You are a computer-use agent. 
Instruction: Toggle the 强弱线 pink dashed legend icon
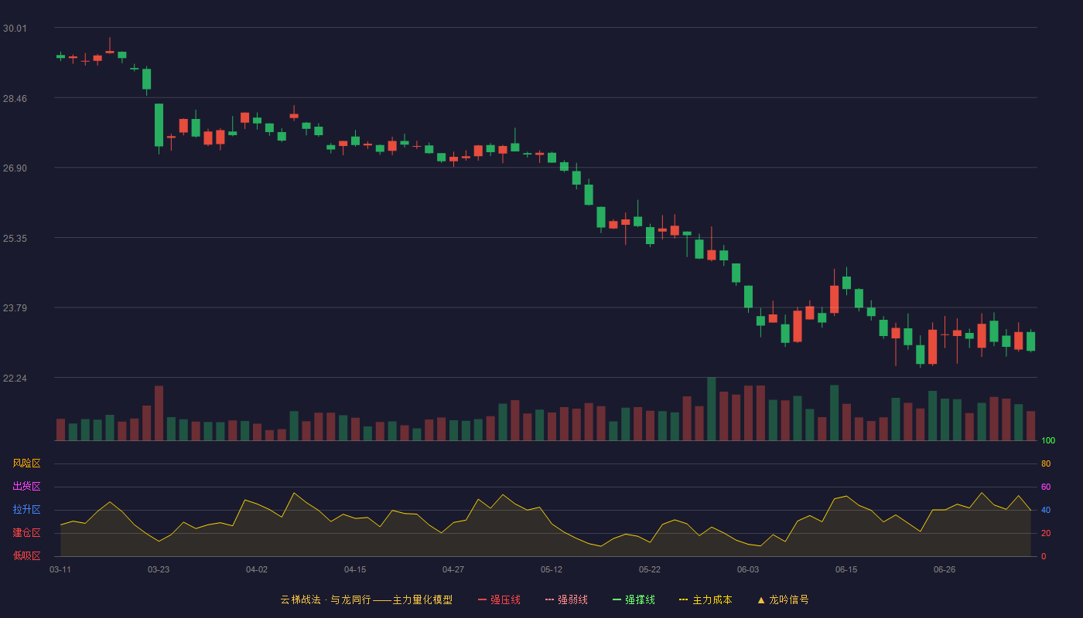[x=550, y=599]
